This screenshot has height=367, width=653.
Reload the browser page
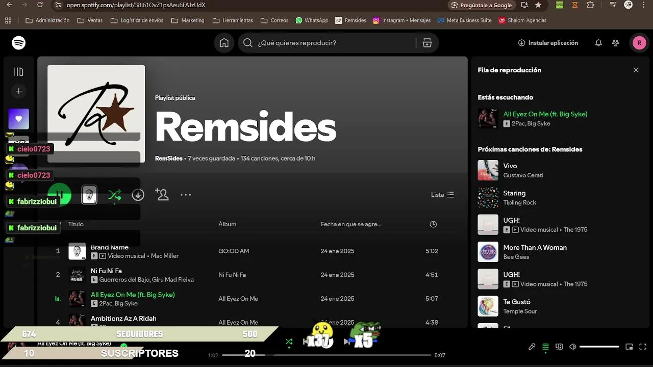[x=40, y=5]
